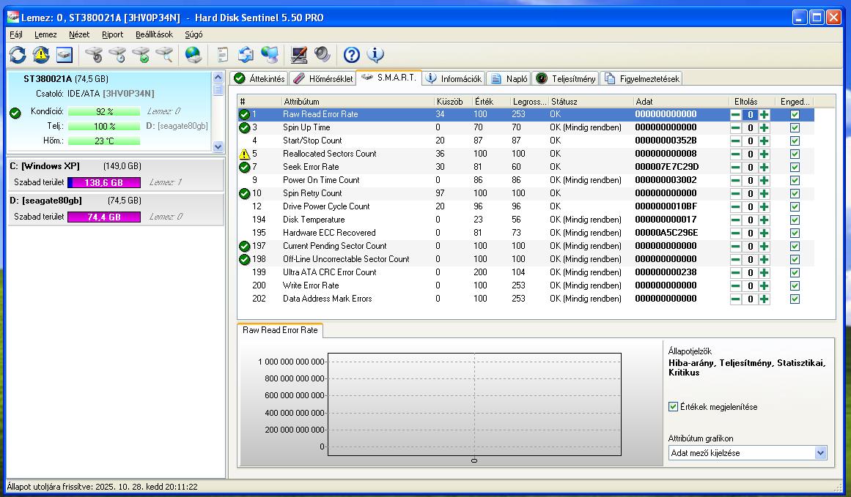This screenshot has width=851, height=497.
Task: Toggle the Értékek megjelenítése checkbox
Action: pos(674,407)
